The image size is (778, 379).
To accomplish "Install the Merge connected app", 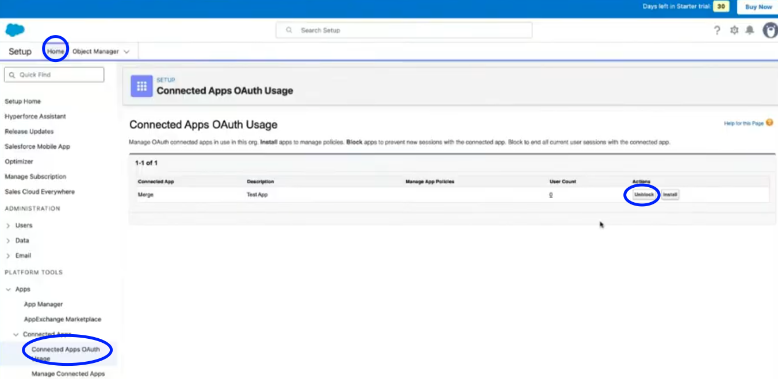I will [670, 195].
